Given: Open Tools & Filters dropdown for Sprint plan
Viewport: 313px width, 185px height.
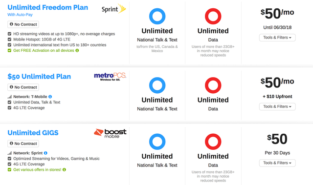Looking at the screenshot, I should tap(277, 38).
